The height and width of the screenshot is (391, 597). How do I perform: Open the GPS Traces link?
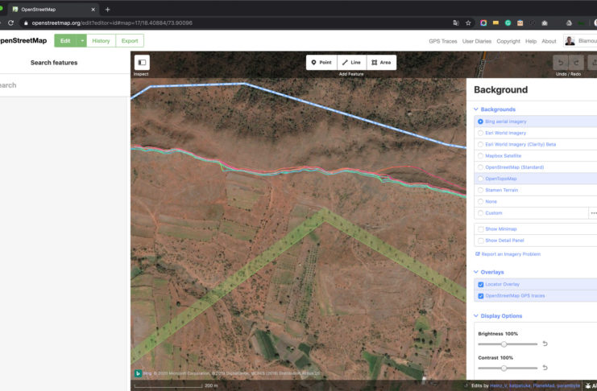442,41
